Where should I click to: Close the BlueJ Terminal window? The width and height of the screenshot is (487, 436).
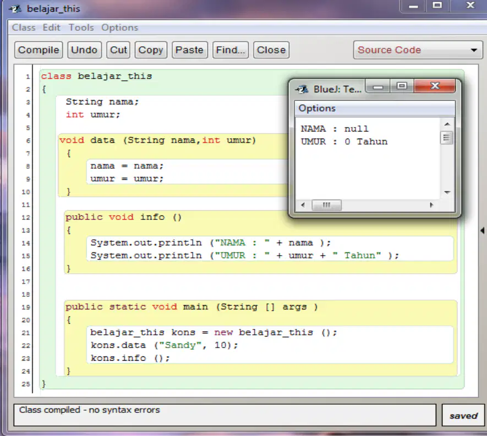[435, 86]
